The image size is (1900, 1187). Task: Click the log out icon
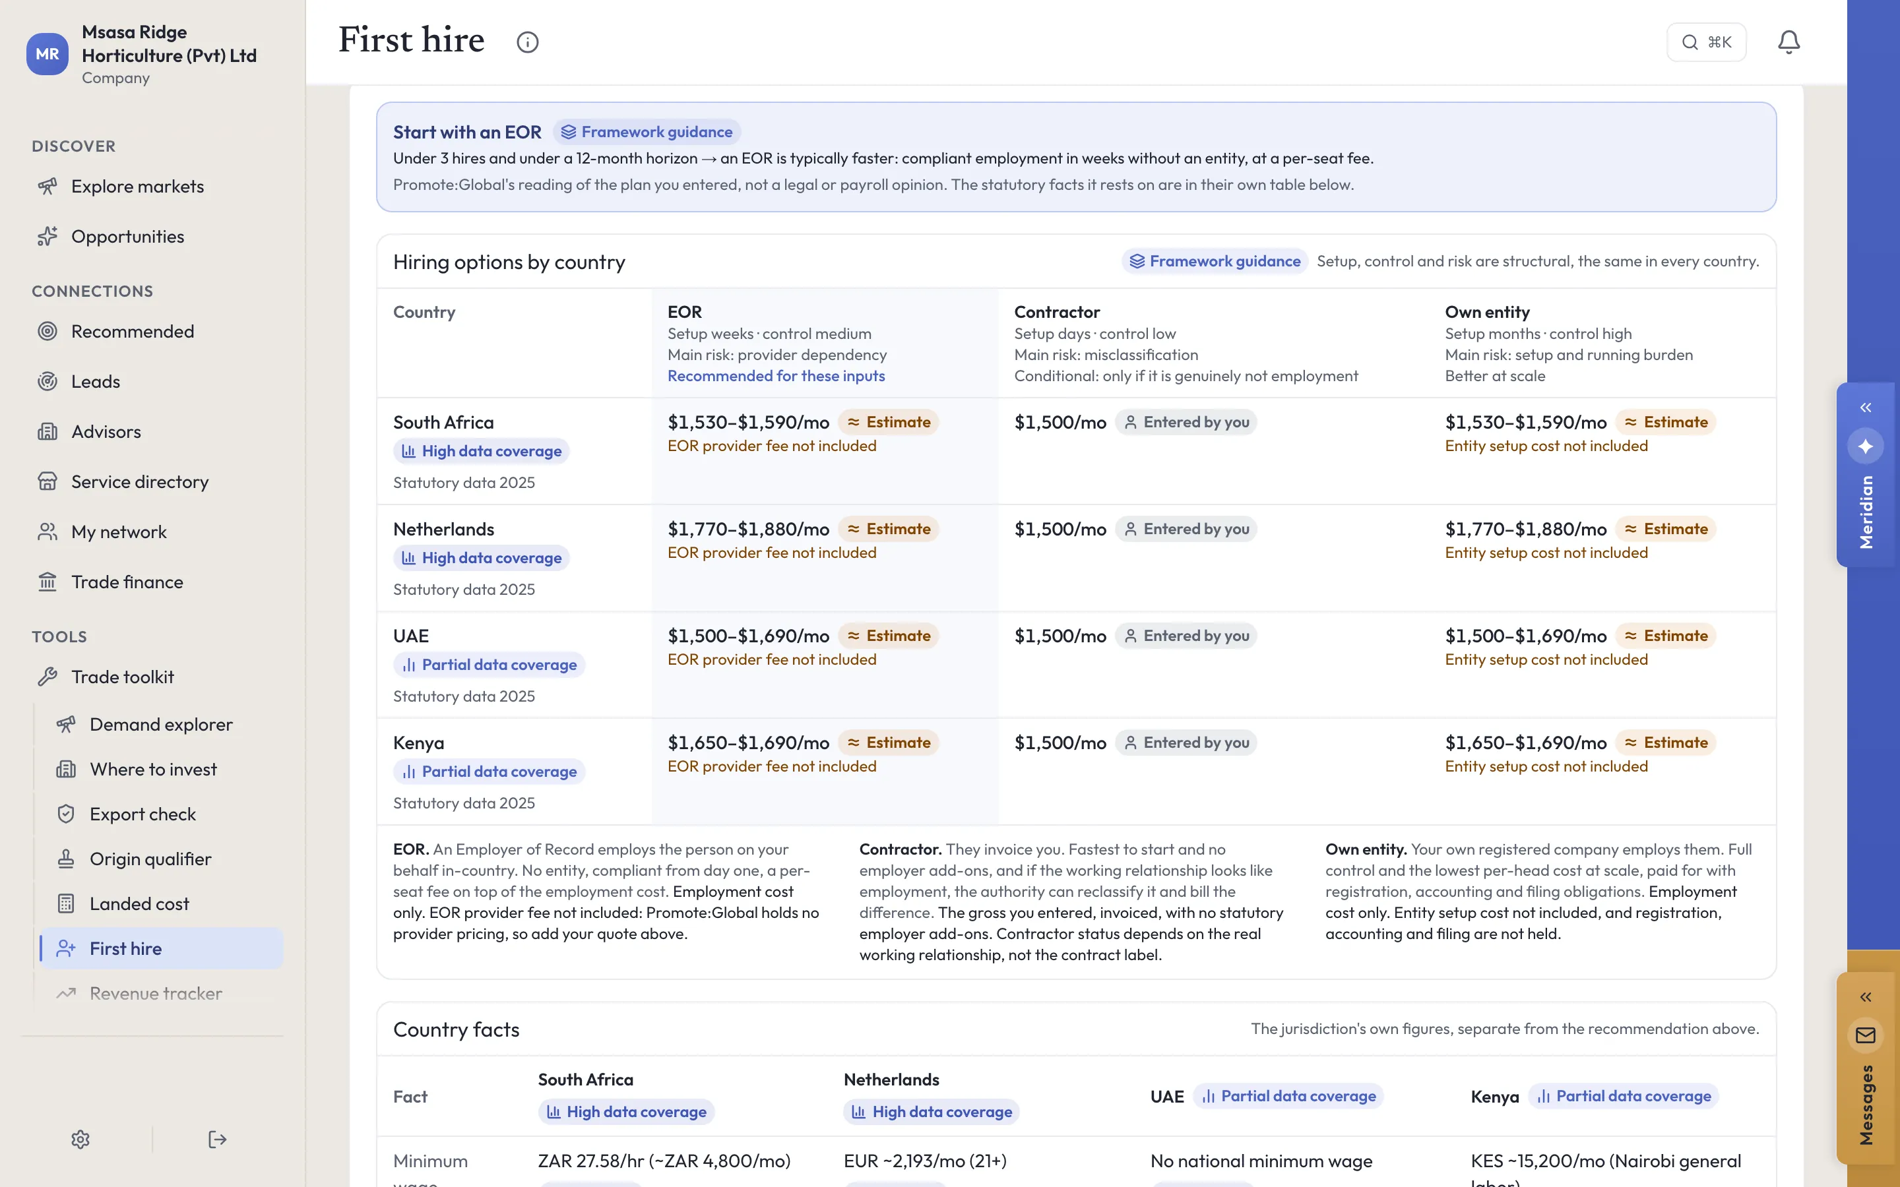pos(218,1139)
